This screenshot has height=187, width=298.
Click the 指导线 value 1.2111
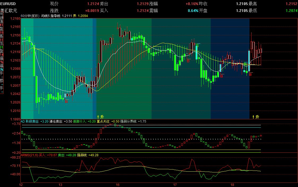61,16
